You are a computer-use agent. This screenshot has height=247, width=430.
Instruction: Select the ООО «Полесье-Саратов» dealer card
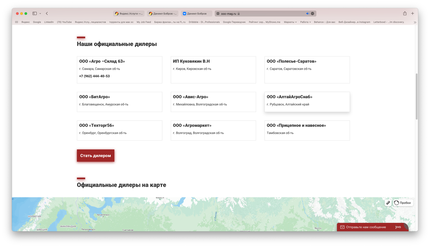(307, 70)
